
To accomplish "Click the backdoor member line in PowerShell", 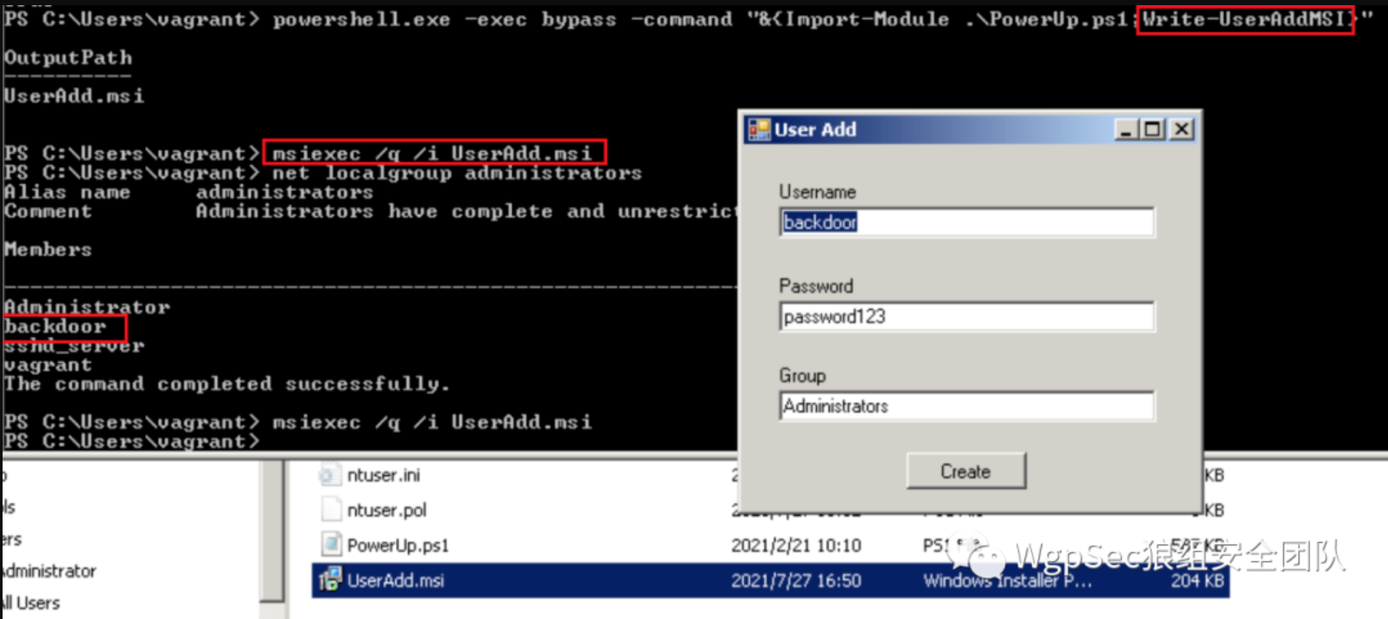I will 55,327.
